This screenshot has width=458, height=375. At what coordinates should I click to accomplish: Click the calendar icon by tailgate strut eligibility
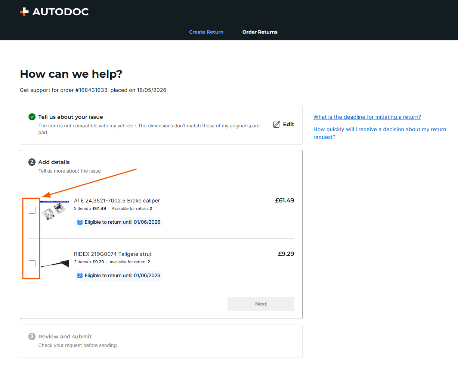tap(80, 276)
